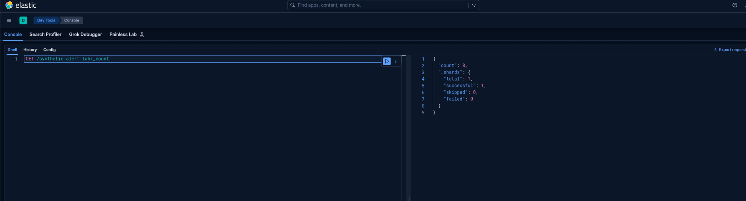
Task: Click the "successful": 1 output line
Action: tap(465, 86)
